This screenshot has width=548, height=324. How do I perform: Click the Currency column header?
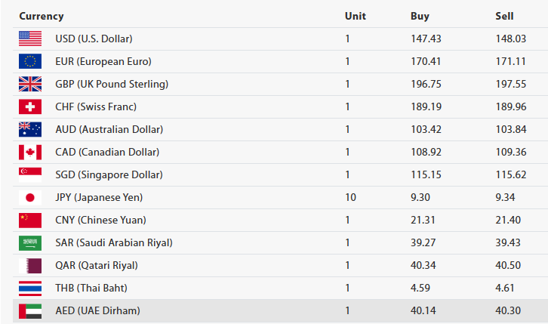click(42, 16)
